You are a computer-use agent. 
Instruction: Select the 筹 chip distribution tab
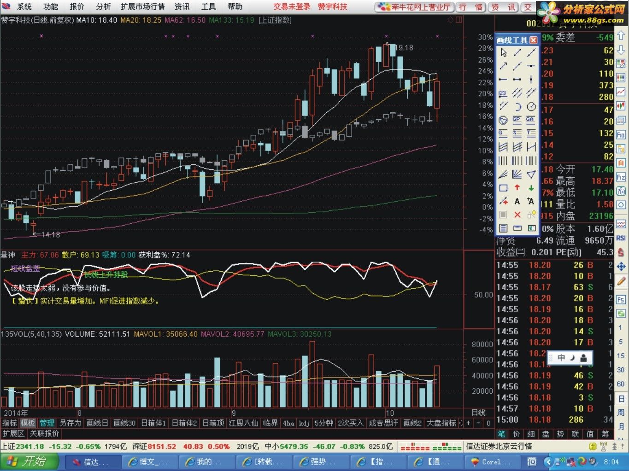point(605,434)
